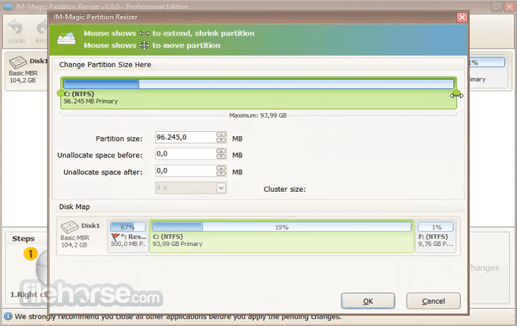Click Disk1 drive icon in main window
The width and height of the screenshot is (517, 326).
pyautogui.click(x=18, y=62)
